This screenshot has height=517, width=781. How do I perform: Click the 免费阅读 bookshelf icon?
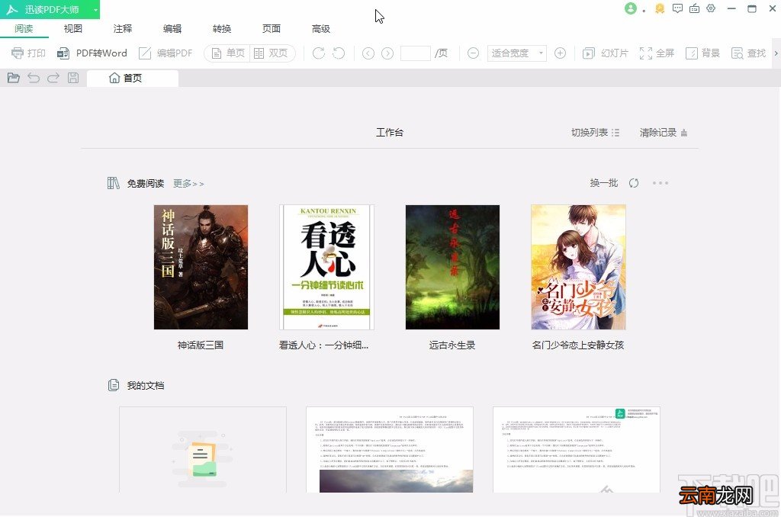coord(114,183)
